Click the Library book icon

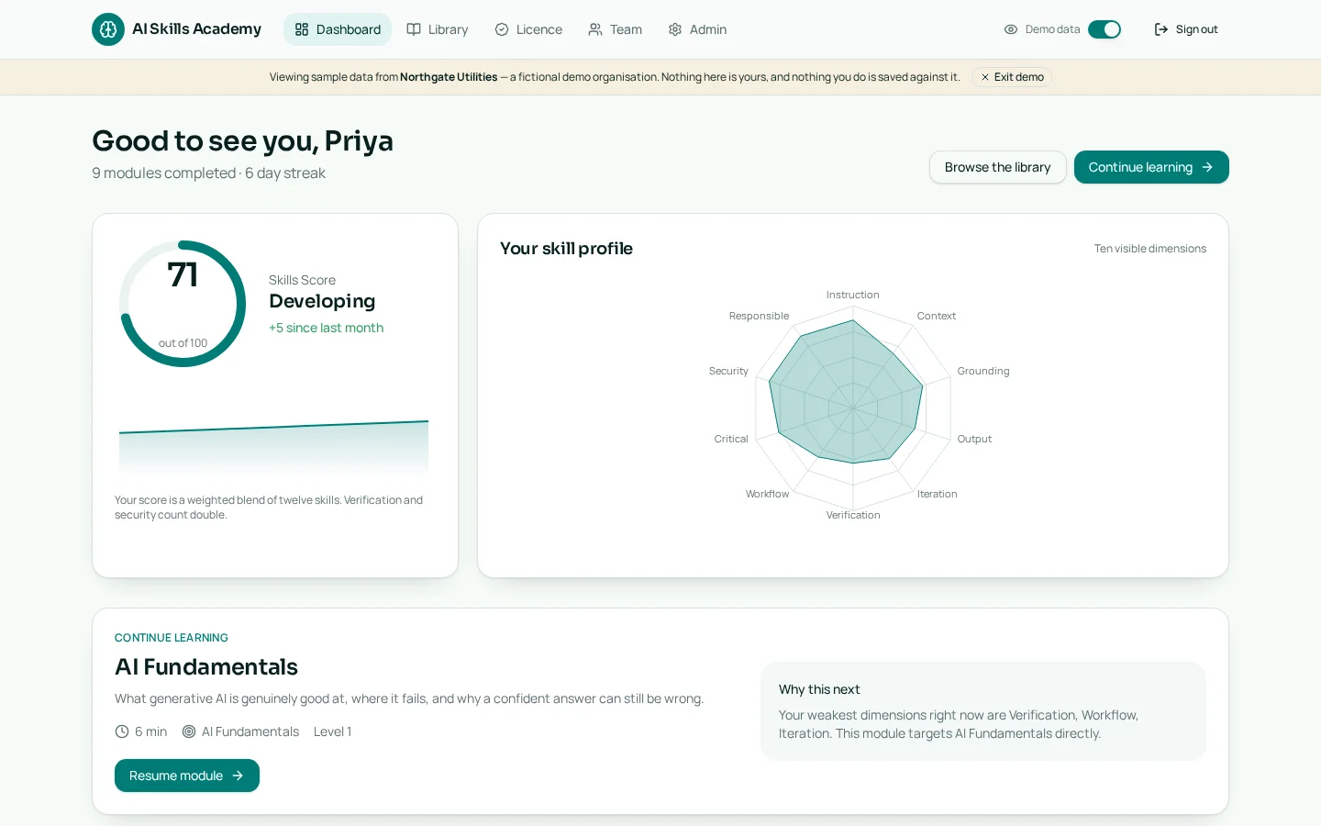point(414,29)
